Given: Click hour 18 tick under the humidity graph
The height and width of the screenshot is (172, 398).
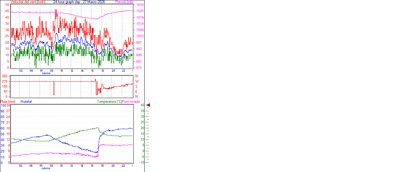Looking at the screenshot, I should click(103, 166).
